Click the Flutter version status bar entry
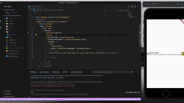This screenshot has width=184, height=103. (x=109, y=99)
